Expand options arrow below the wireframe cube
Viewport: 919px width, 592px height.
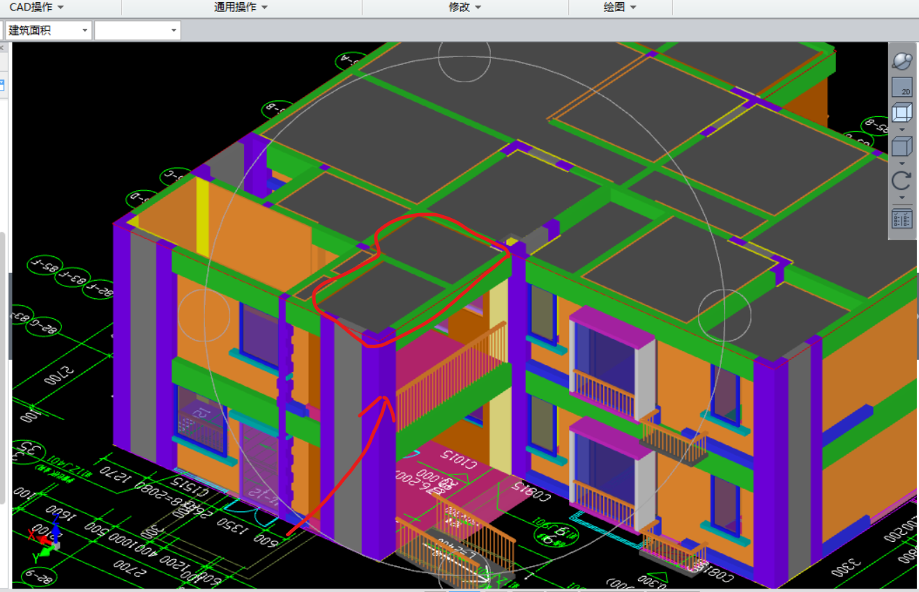pos(902,130)
